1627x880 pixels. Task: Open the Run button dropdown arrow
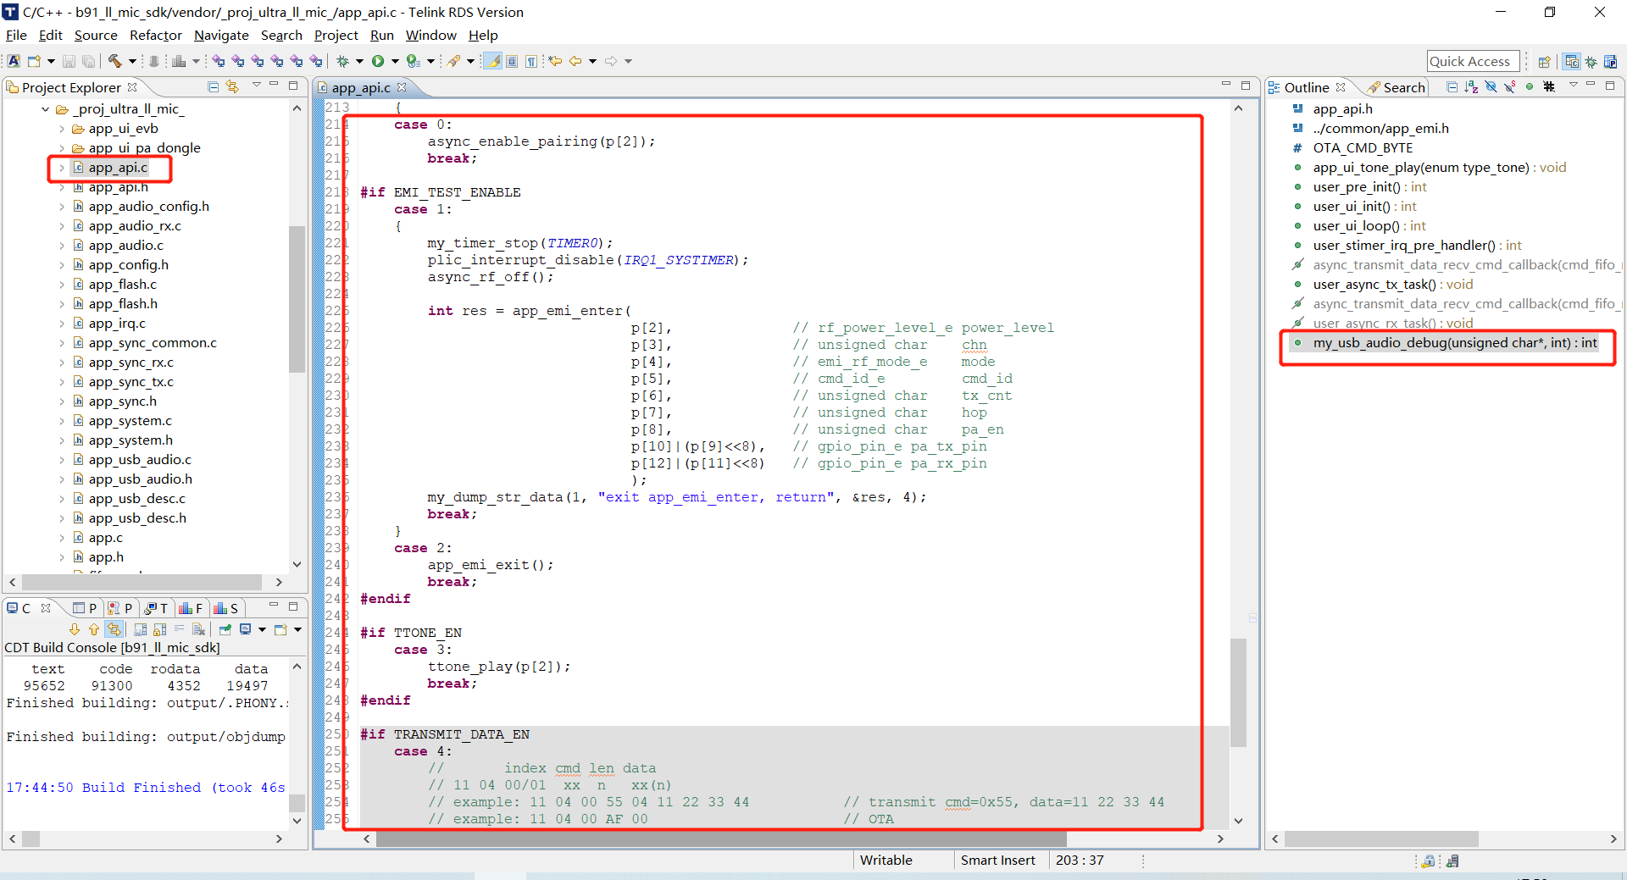(x=395, y=61)
